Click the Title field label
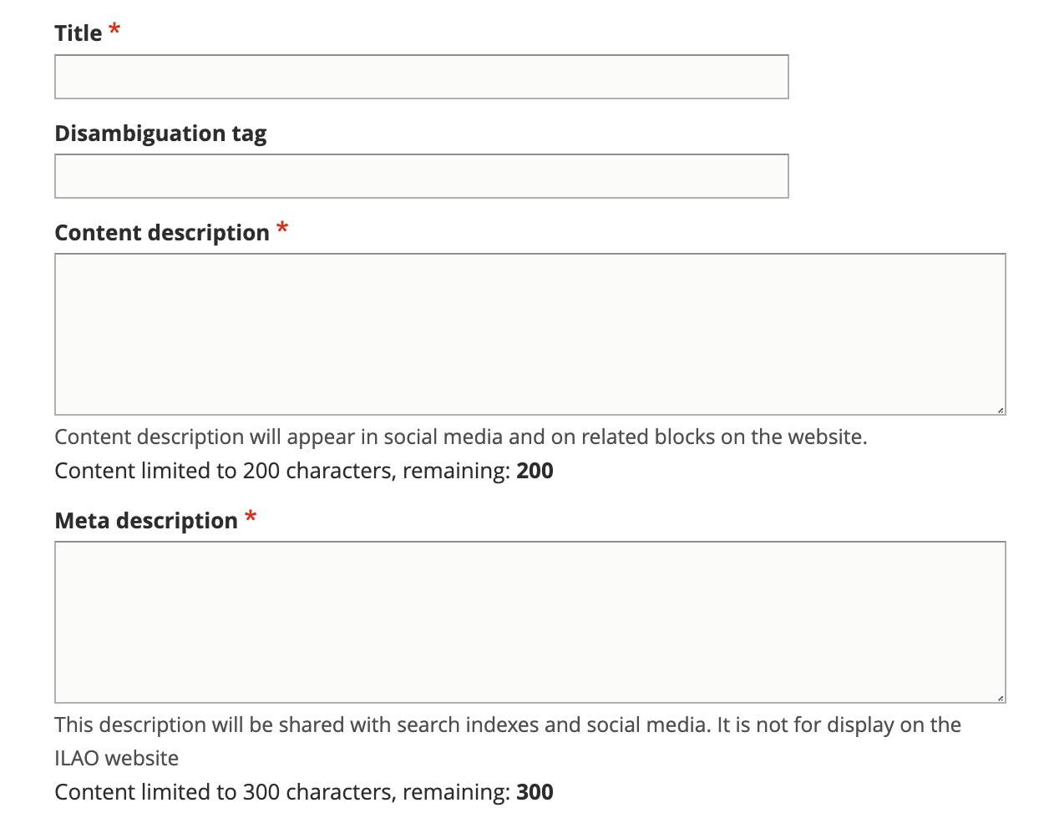Image resolution: width=1044 pixels, height=818 pixels. [79, 33]
